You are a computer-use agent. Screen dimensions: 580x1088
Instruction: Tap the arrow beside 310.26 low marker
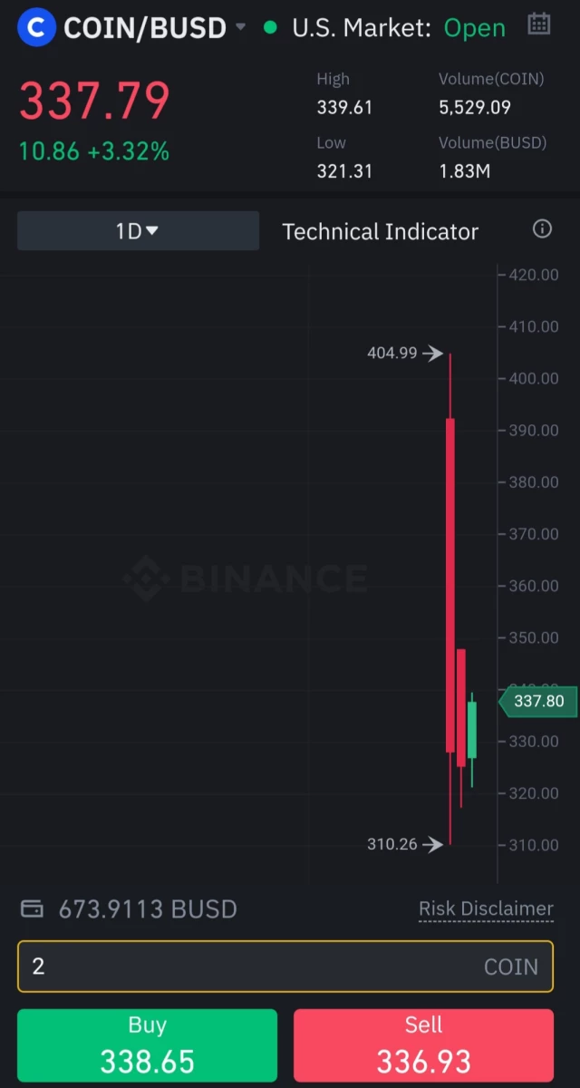433,844
